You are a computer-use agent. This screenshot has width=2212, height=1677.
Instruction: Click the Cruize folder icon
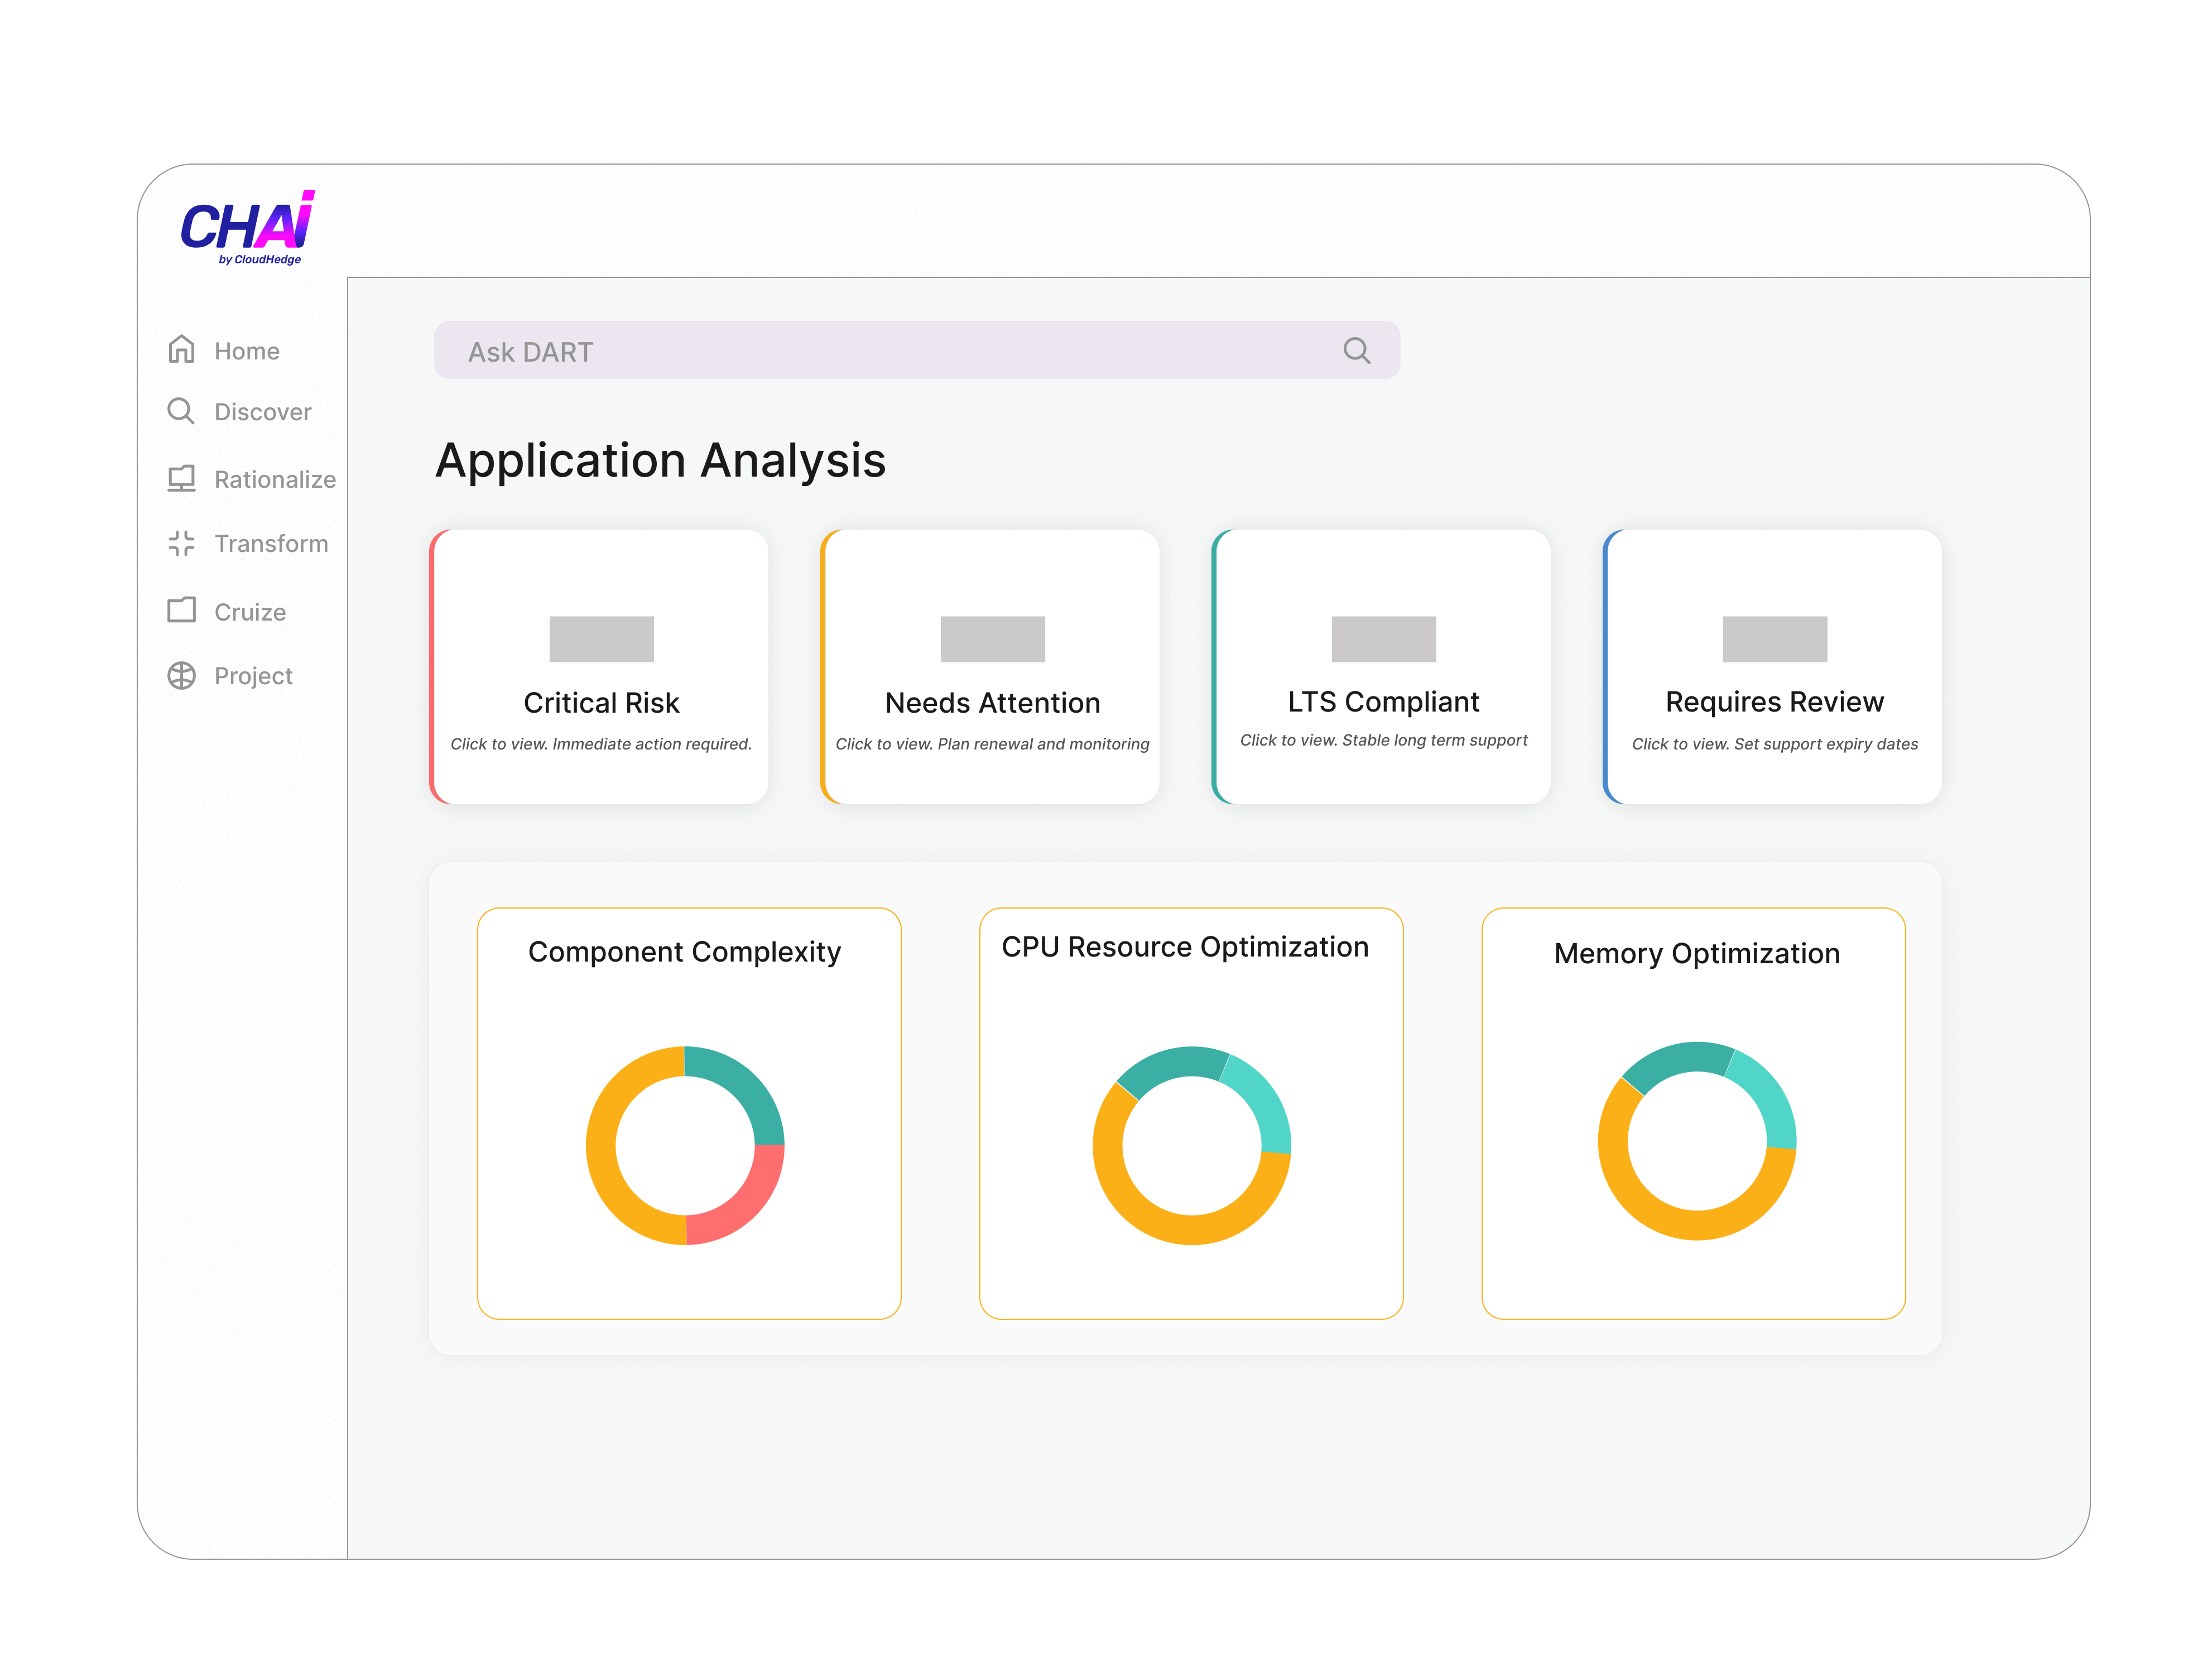[181, 610]
